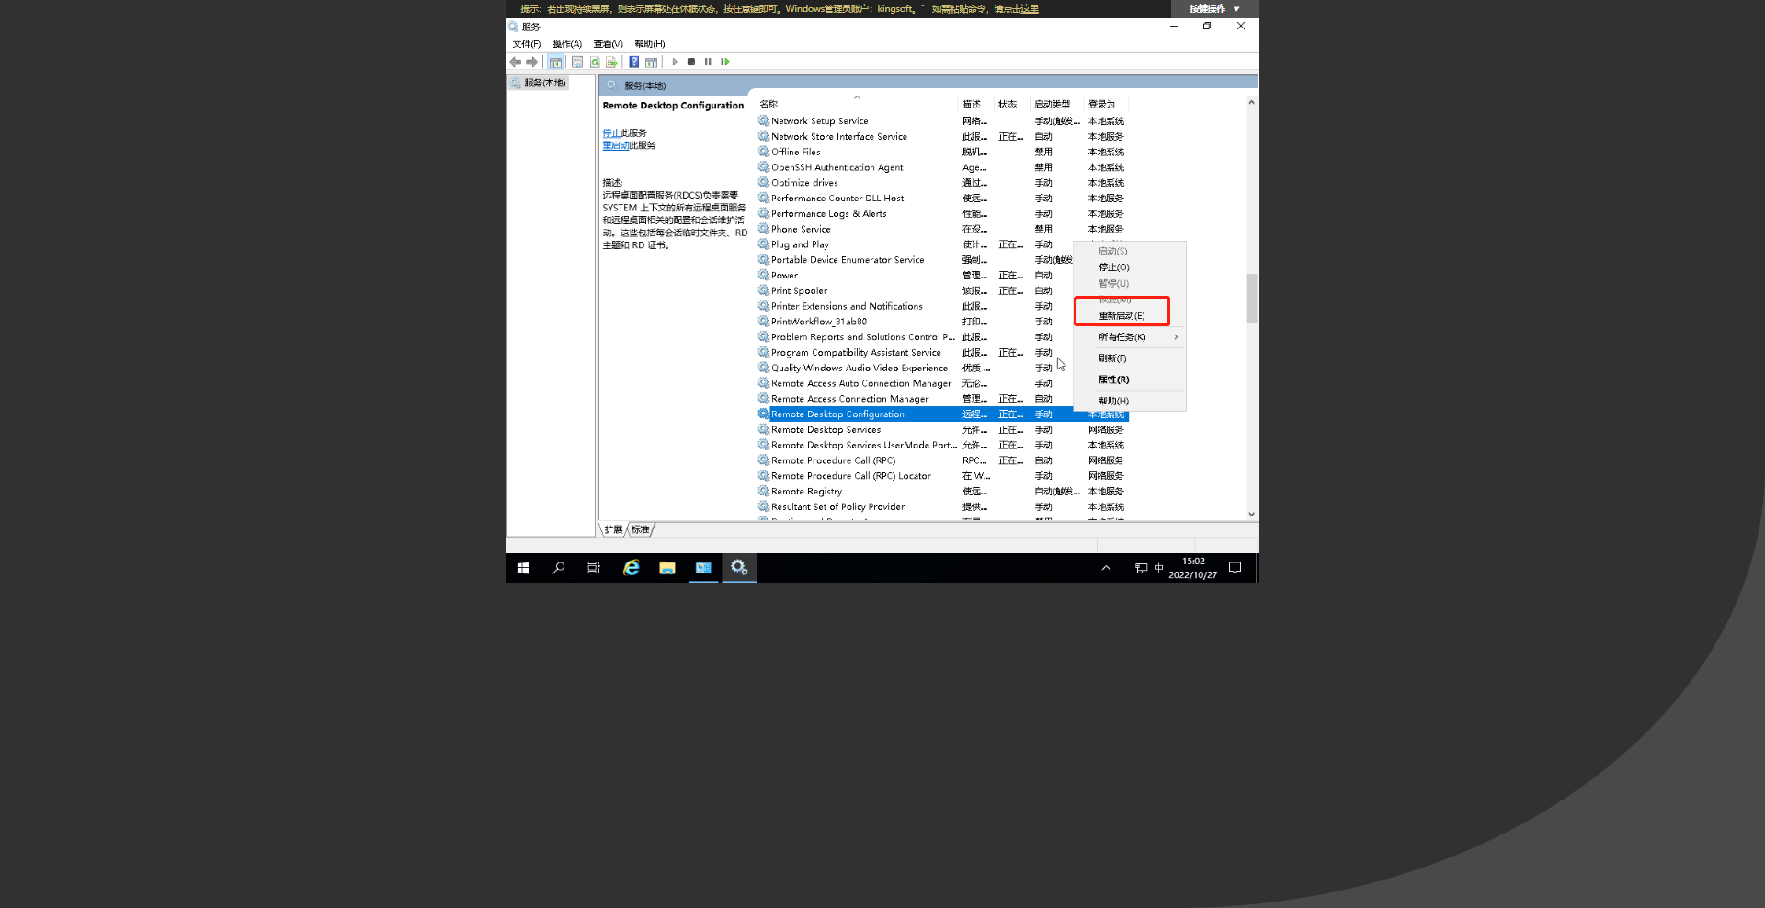Click the services list vertical scrollbar thumb
The height and width of the screenshot is (908, 1765).
click(1251, 299)
